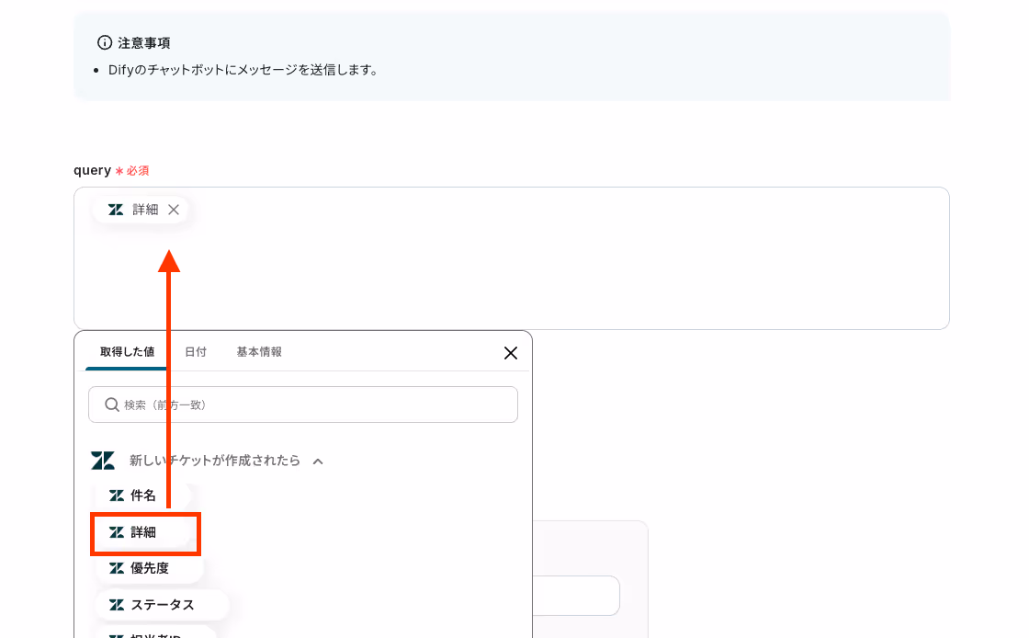Open the 日付 tab

click(x=196, y=352)
